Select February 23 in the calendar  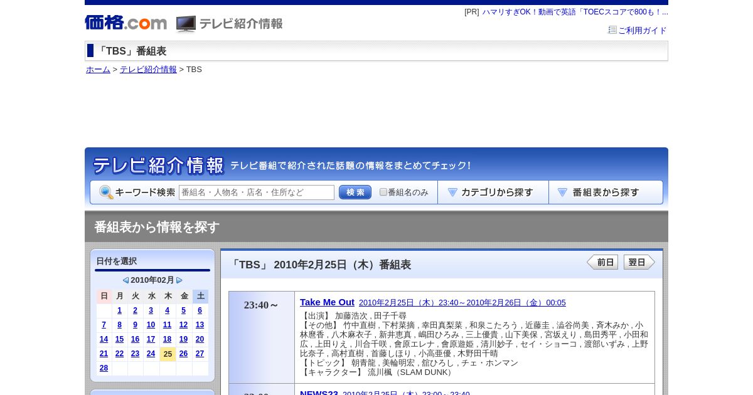135,354
